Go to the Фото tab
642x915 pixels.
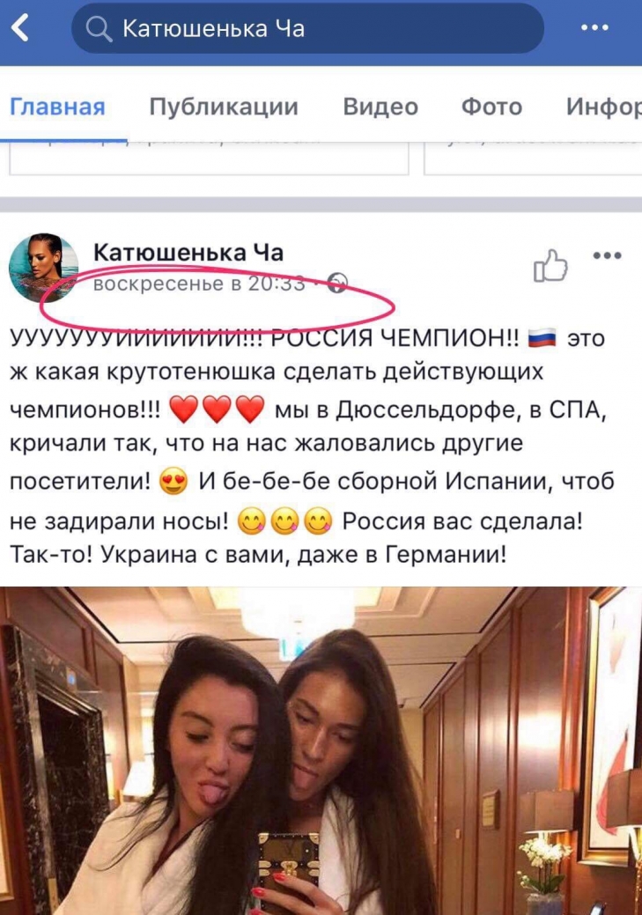coord(491,107)
